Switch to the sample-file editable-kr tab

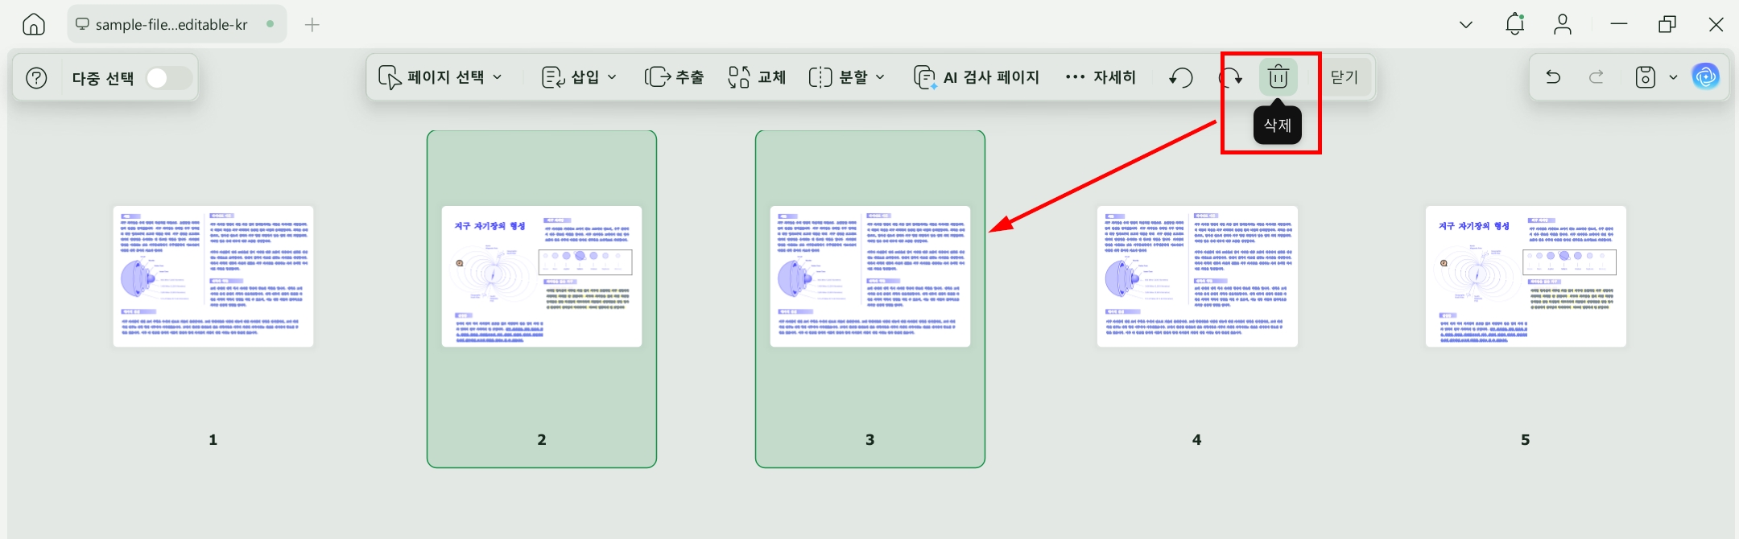(176, 25)
